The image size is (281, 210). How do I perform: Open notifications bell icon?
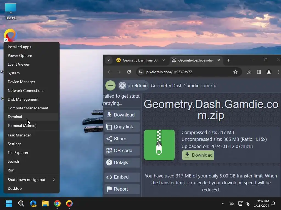tap(274, 203)
